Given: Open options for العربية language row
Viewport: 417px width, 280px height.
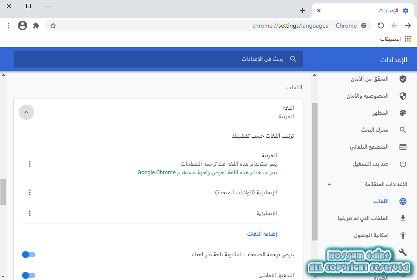Looking at the screenshot, I should pos(30,164).
